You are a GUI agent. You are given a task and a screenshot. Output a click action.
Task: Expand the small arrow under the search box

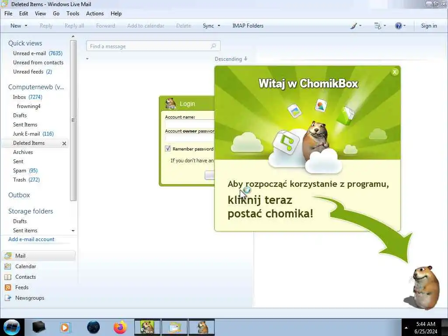tap(87, 59)
